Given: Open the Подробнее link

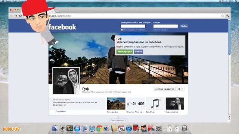Looking at the screenshot, I should pos(60,111).
